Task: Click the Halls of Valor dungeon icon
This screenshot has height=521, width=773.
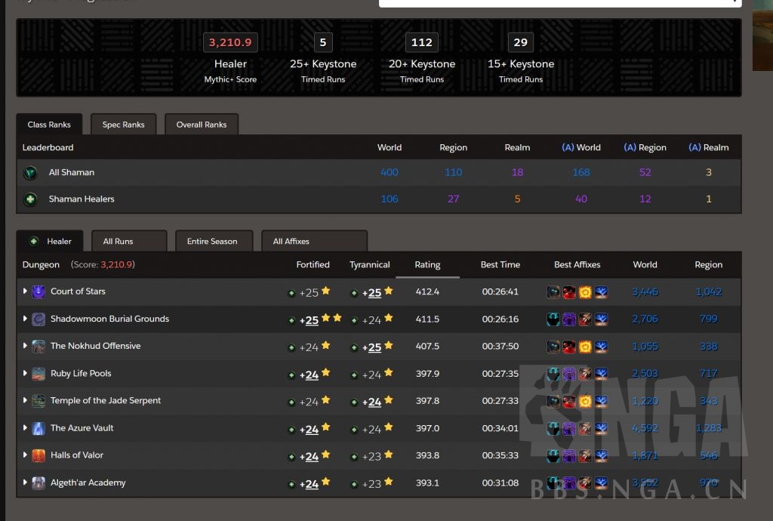Action: tap(38, 455)
